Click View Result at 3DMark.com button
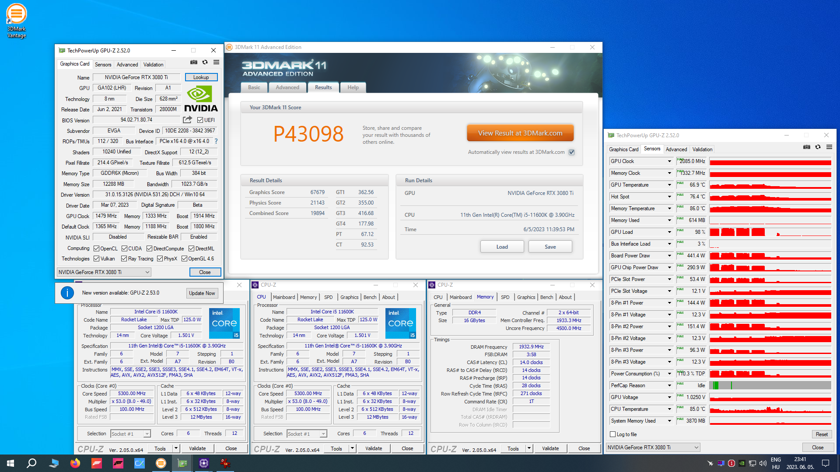 pyautogui.click(x=520, y=133)
